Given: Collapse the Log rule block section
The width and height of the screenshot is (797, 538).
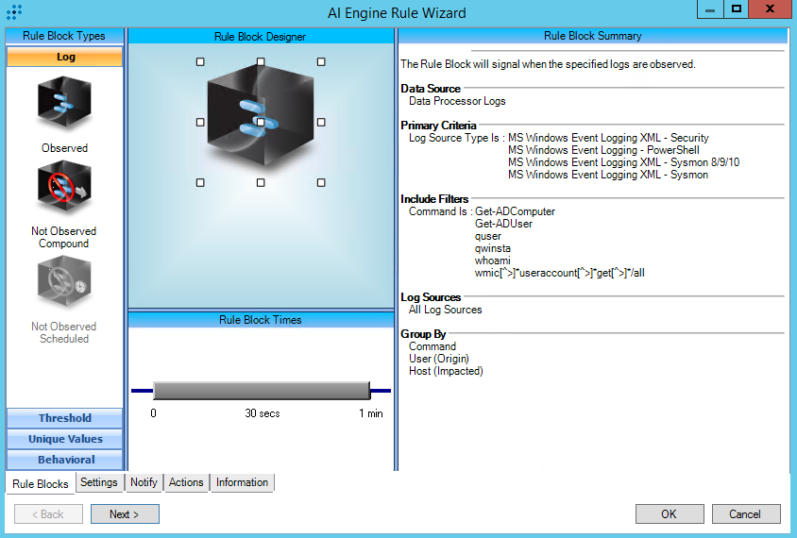Looking at the screenshot, I should click(65, 57).
